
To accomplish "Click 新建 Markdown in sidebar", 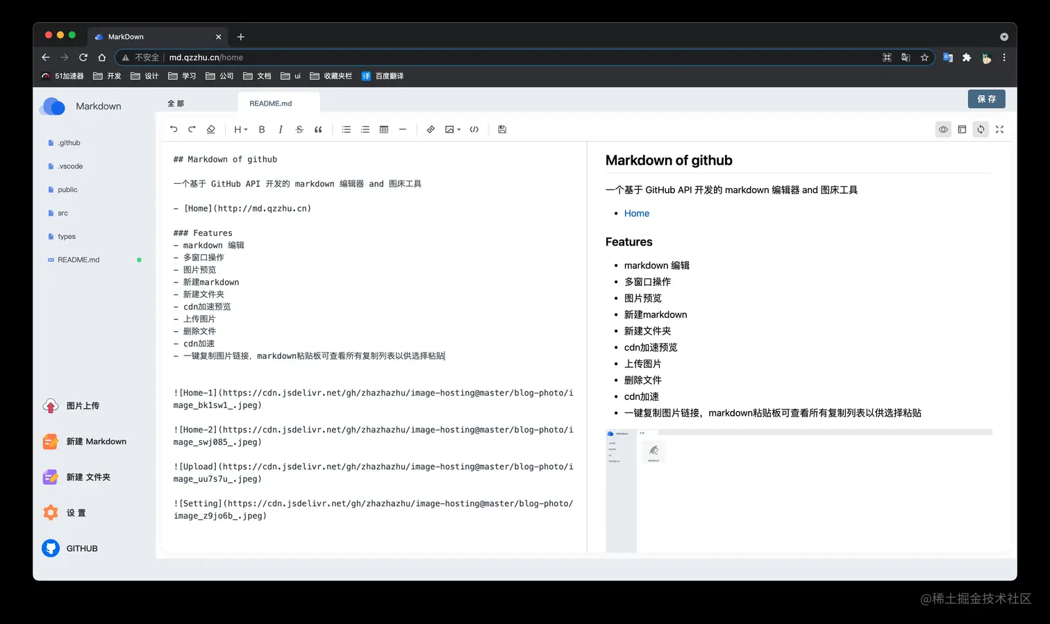I will pos(85,441).
